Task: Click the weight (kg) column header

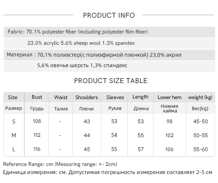Action: 200,97
